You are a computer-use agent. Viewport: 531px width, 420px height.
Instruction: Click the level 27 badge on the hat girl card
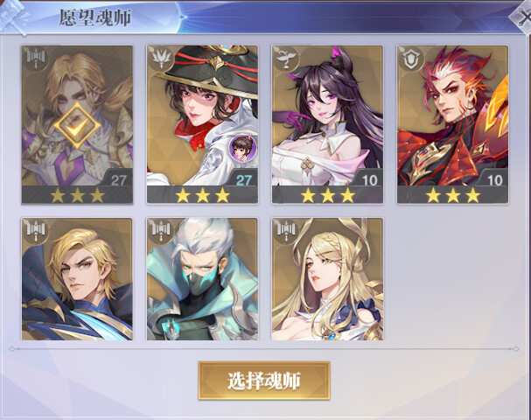pos(244,179)
